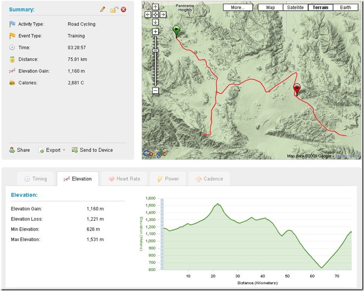Click the green start marker on map
The height and width of the screenshot is (291, 364).
177,31
